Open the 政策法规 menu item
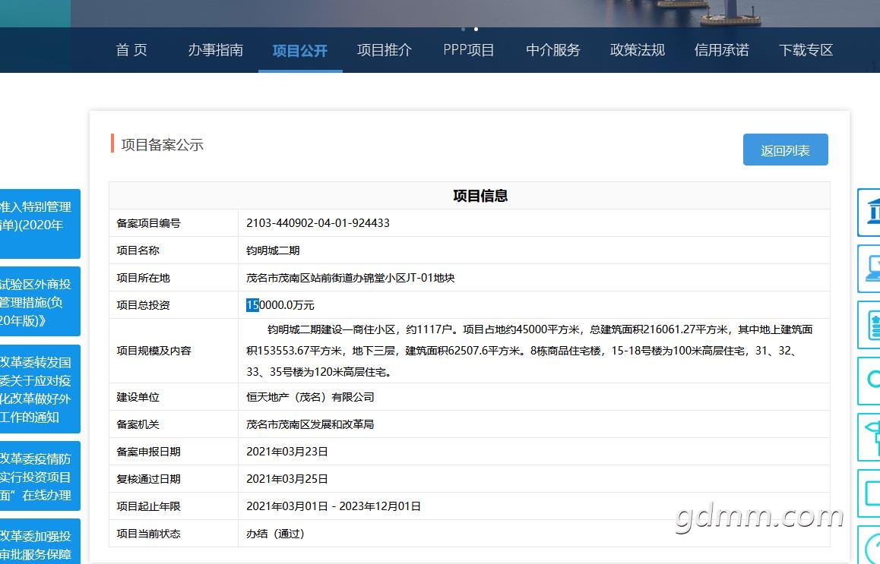Image resolution: width=880 pixels, height=564 pixels. pyautogui.click(x=638, y=50)
